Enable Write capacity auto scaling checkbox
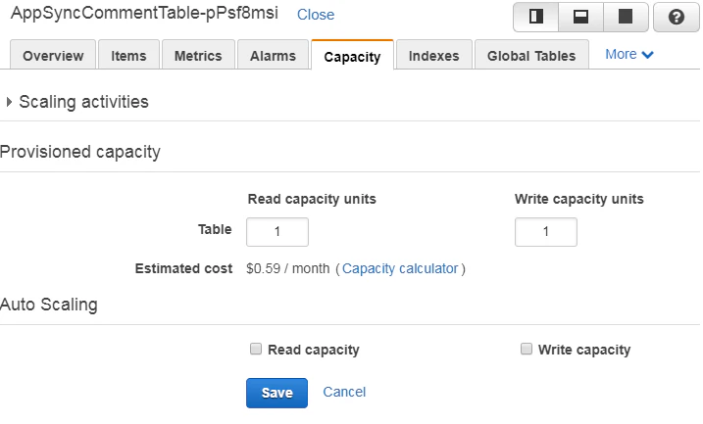The height and width of the screenshot is (424, 703). click(x=527, y=349)
